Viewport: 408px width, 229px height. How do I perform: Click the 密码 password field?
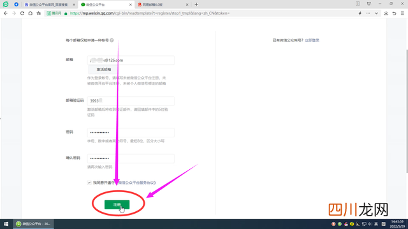pyautogui.click(x=131, y=132)
